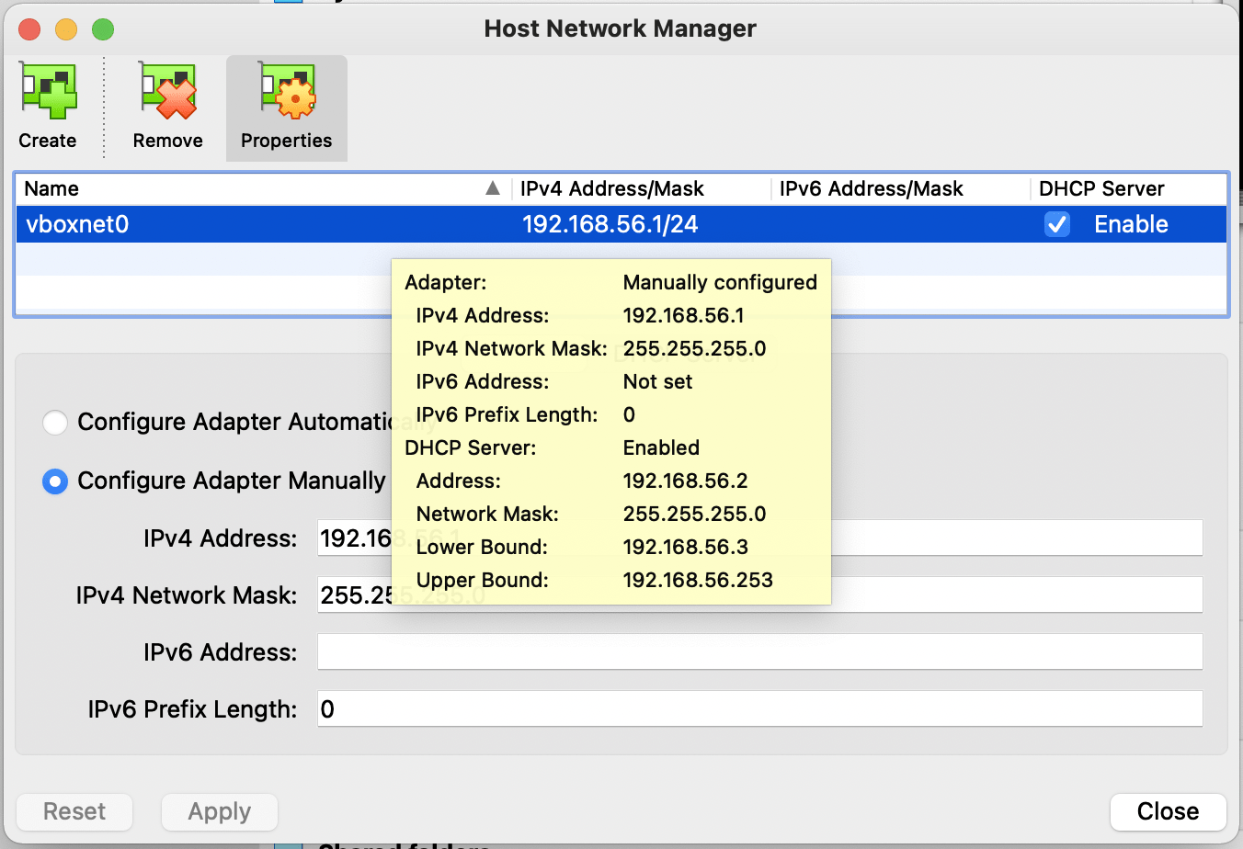
Task: Click the IPv4 Address/Mask column header
Action: tap(641, 188)
